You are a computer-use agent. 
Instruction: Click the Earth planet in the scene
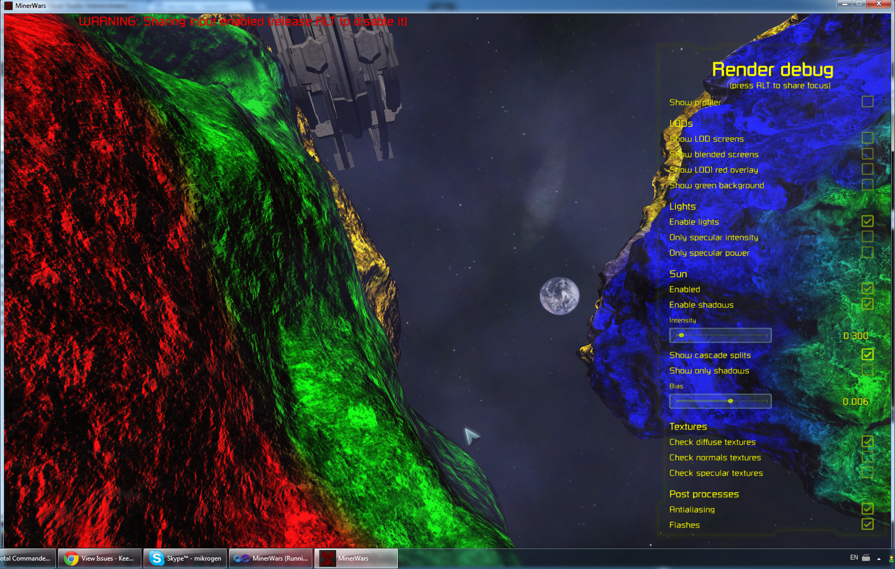(x=559, y=296)
